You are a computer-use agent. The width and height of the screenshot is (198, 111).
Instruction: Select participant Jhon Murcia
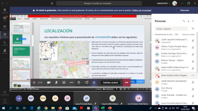point(174,89)
